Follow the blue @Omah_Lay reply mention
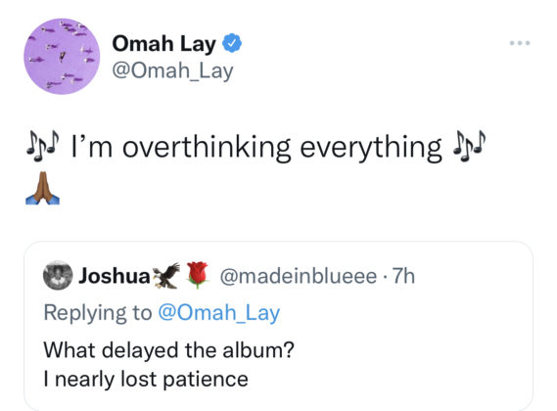The height and width of the screenshot is (411, 557). (219, 313)
